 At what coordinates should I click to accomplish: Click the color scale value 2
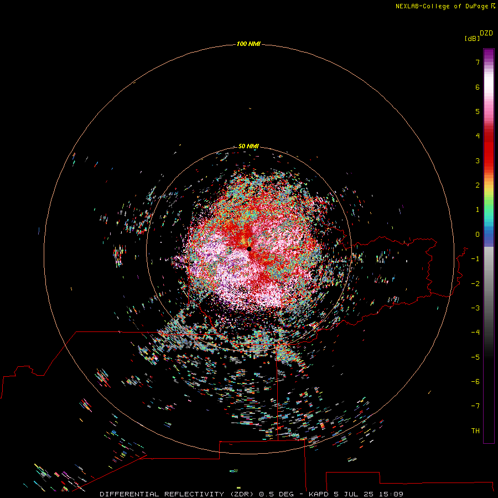[x=478, y=185]
